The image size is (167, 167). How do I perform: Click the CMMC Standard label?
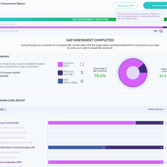(156, 109)
